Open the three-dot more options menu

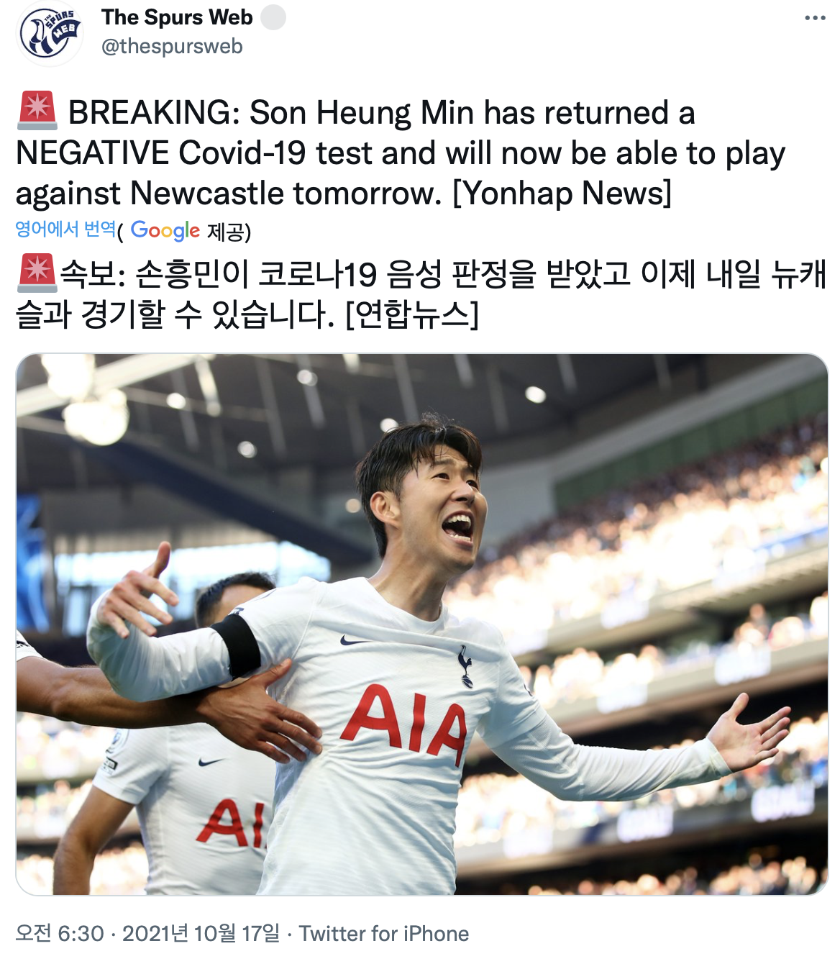(815, 18)
